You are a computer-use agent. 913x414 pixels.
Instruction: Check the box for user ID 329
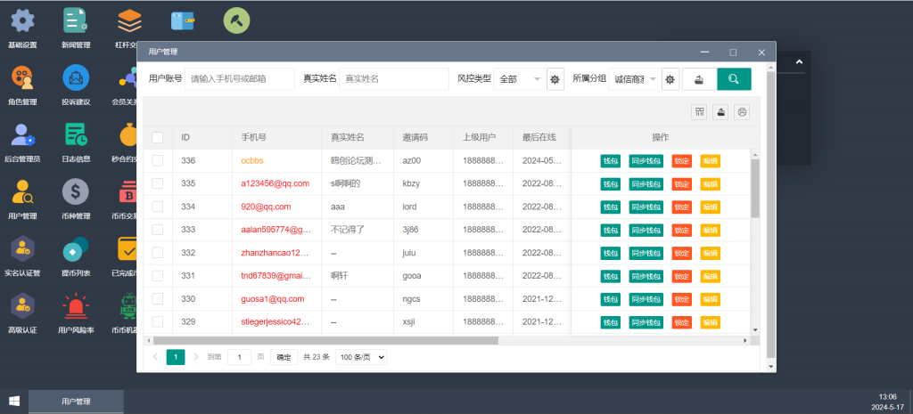pyautogui.click(x=157, y=321)
